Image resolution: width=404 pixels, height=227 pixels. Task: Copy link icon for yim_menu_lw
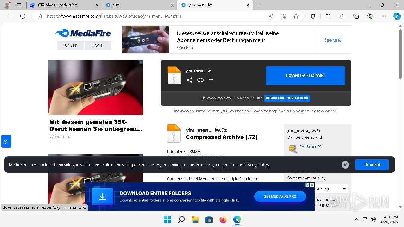pos(200,80)
